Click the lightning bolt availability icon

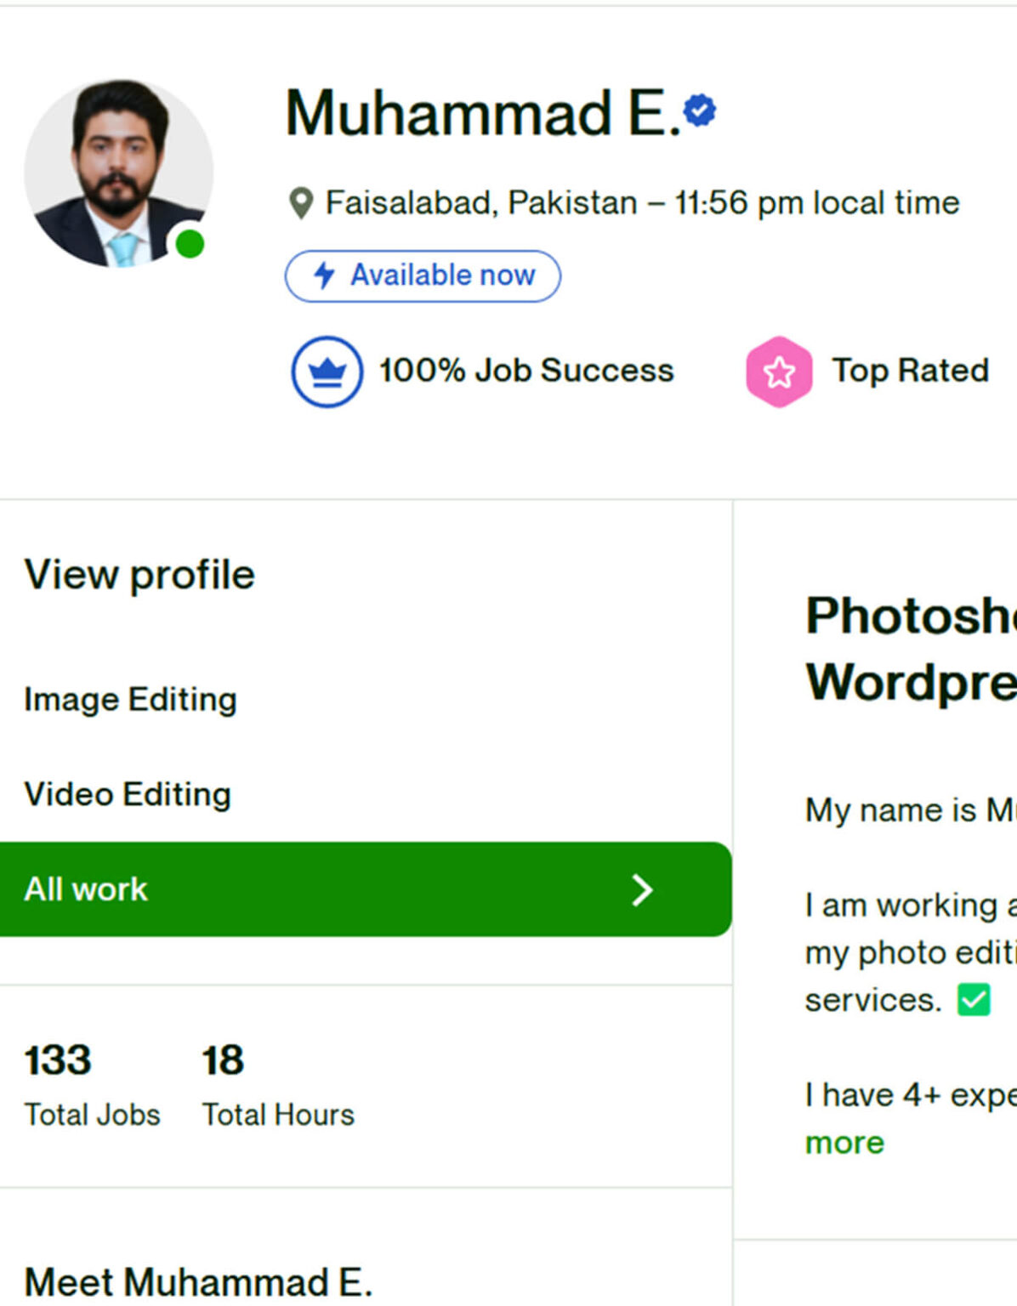click(324, 275)
